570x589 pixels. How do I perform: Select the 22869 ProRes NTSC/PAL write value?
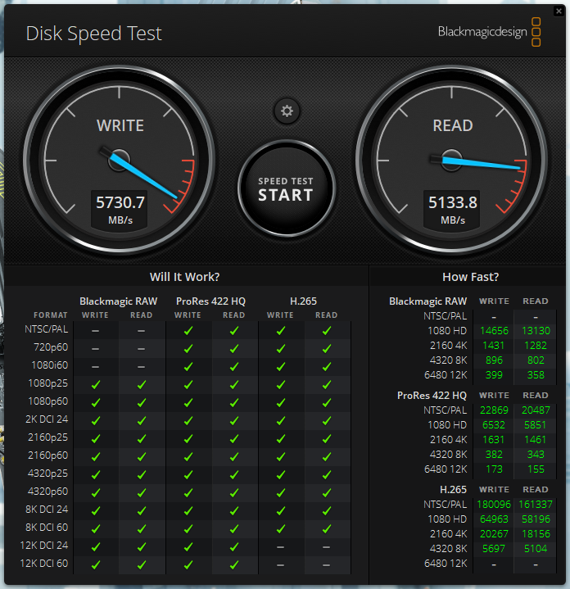point(494,410)
